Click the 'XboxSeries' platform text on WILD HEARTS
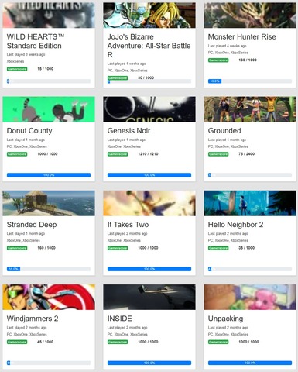Screen dimensions: 298x372 point(15,61)
